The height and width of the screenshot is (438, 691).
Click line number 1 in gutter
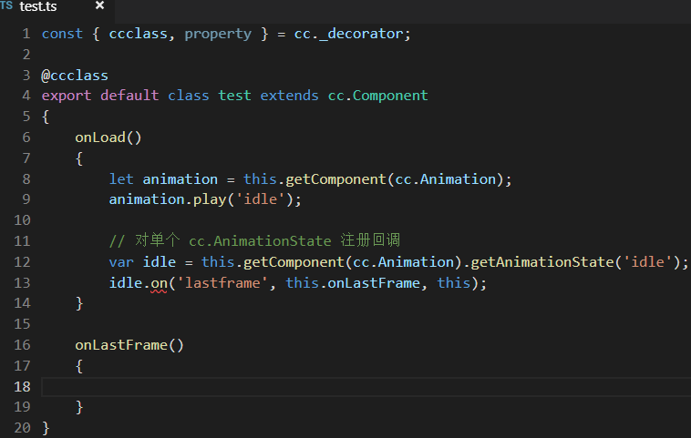click(26, 34)
